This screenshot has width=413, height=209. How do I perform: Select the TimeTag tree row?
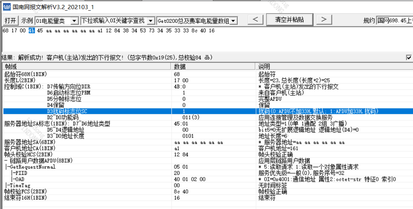click(x=208, y=185)
